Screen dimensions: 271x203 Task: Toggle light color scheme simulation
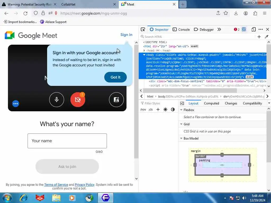pos(165,109)
